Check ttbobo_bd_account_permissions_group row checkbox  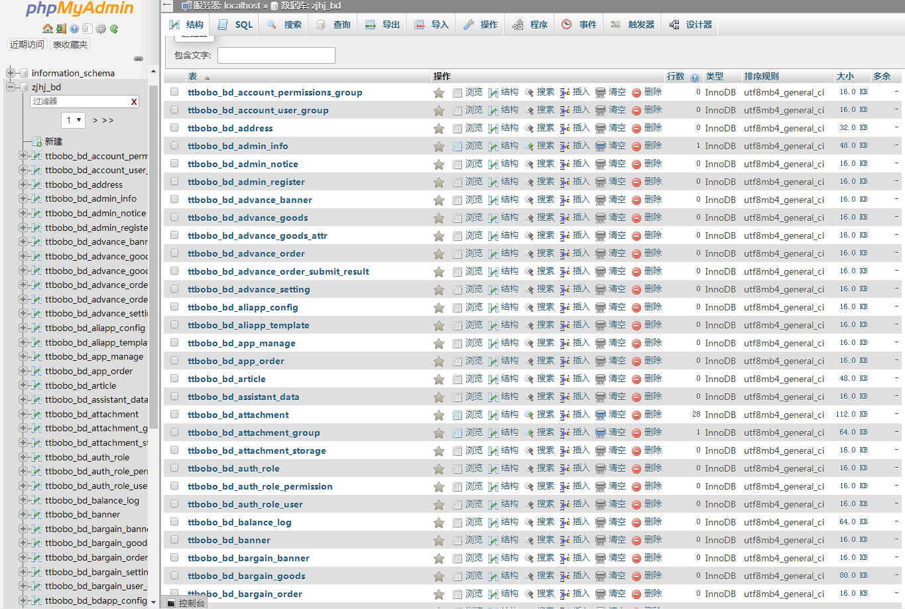pyautogui.click(x=174, y=92)
